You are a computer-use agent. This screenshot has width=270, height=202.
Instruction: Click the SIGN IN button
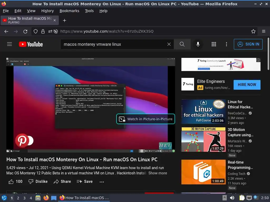(248, 44)
